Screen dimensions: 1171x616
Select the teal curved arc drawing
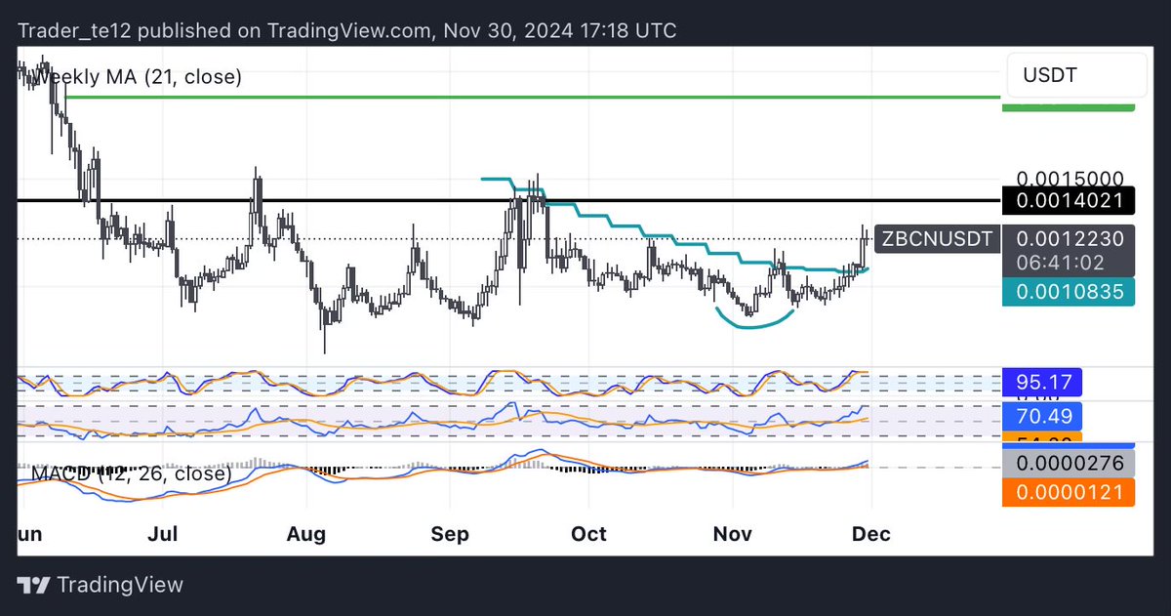[754, 319]
